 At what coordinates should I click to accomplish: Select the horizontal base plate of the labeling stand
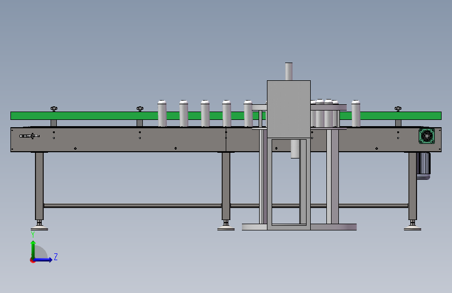click(299, 227)
